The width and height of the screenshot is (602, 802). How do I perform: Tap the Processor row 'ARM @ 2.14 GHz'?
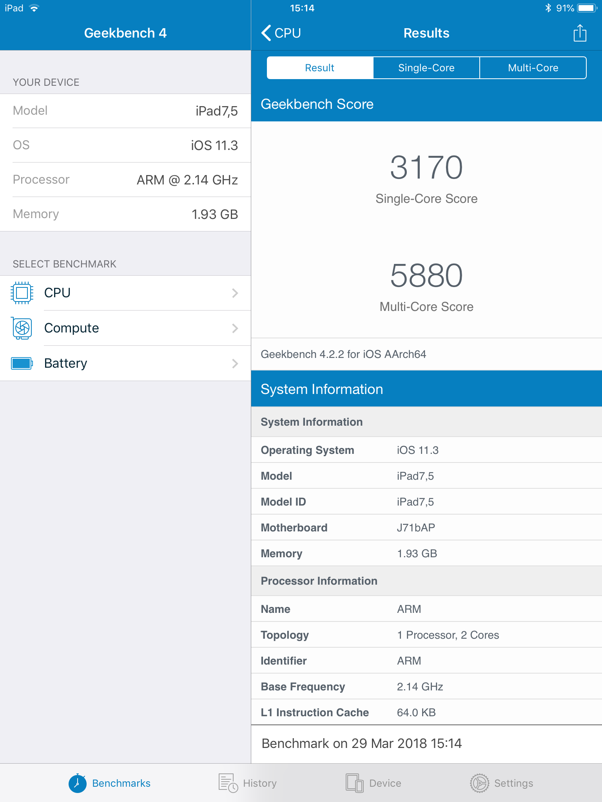point(125,180)
